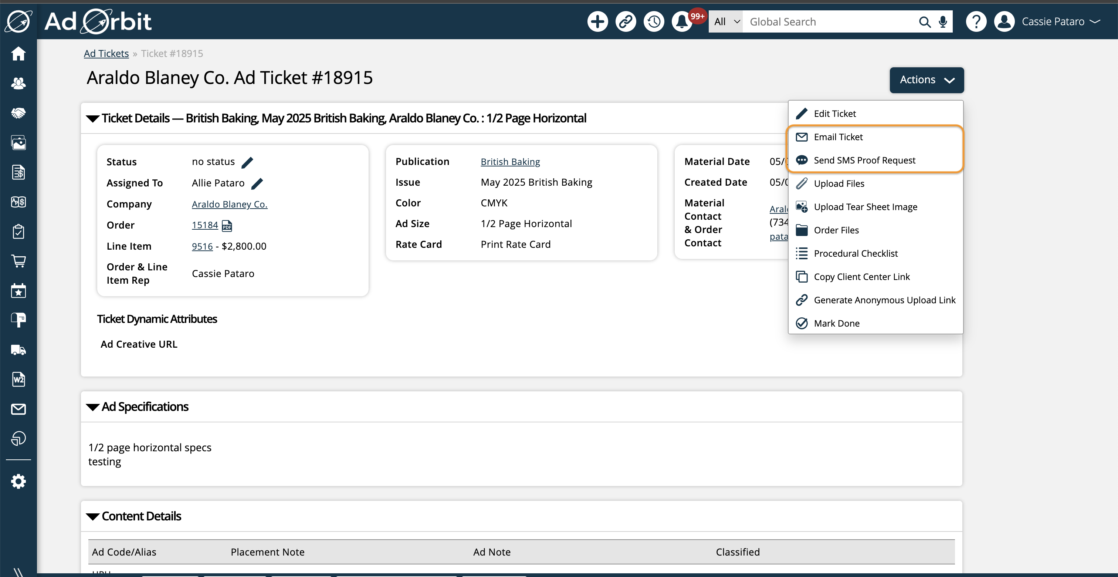Screen dimensions: 1118x577
Task: Open the image gallery sidebar icon
Action: pos(18,142)
